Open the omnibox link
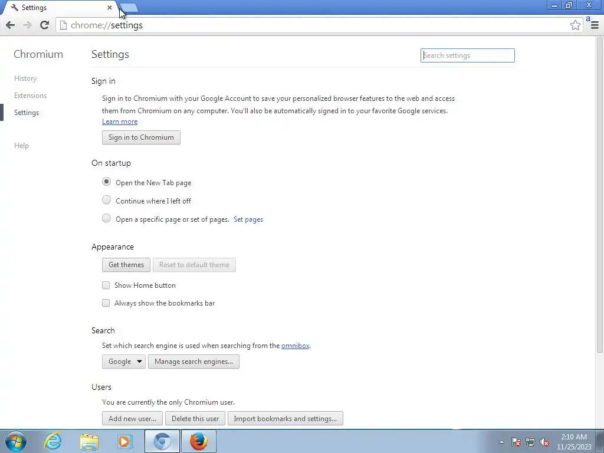The width and height of the screenshot is (604, 453). point(295,346)
